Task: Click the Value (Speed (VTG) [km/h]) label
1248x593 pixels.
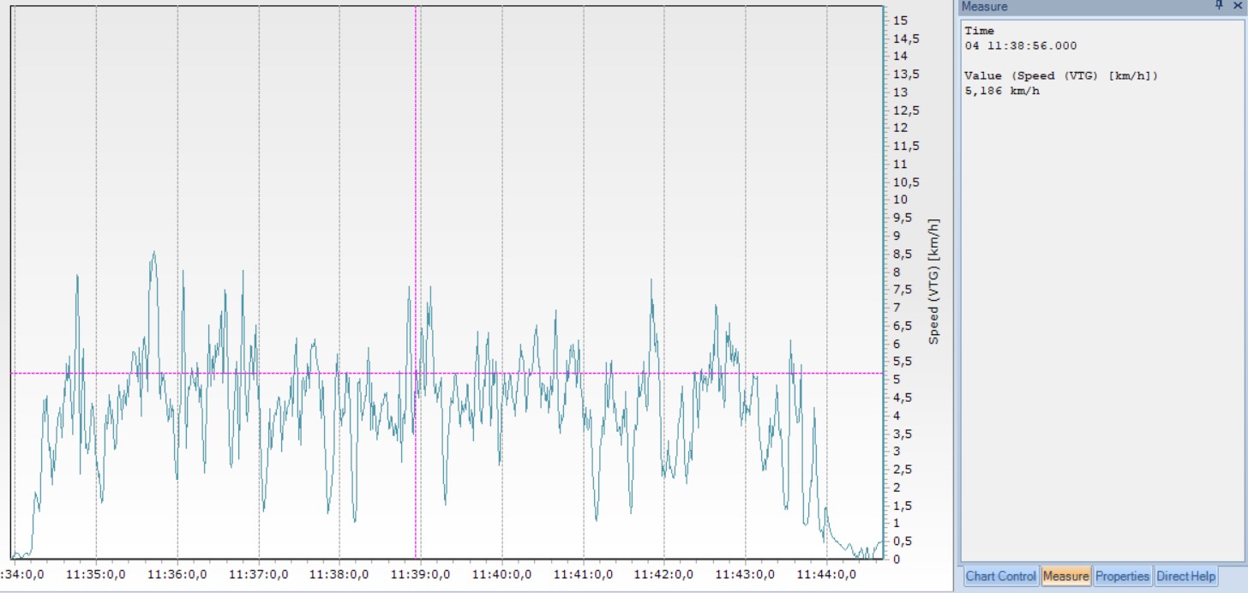Action: pyautogui.click(x=1060, y=76)
